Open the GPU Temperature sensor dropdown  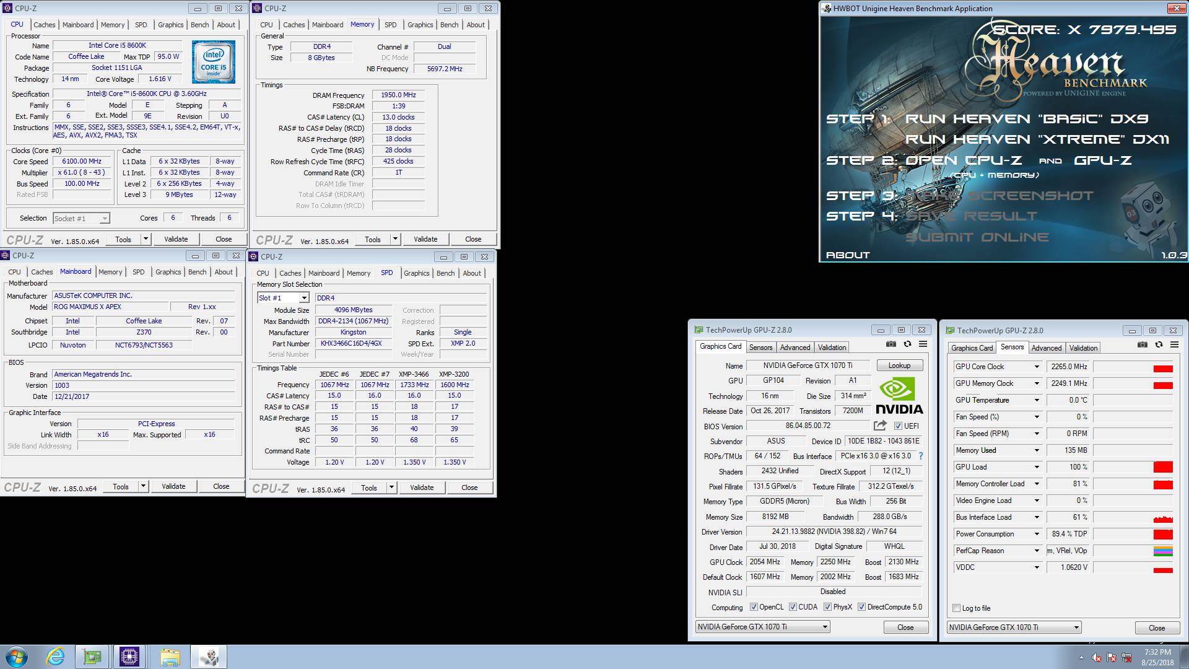1036,400
